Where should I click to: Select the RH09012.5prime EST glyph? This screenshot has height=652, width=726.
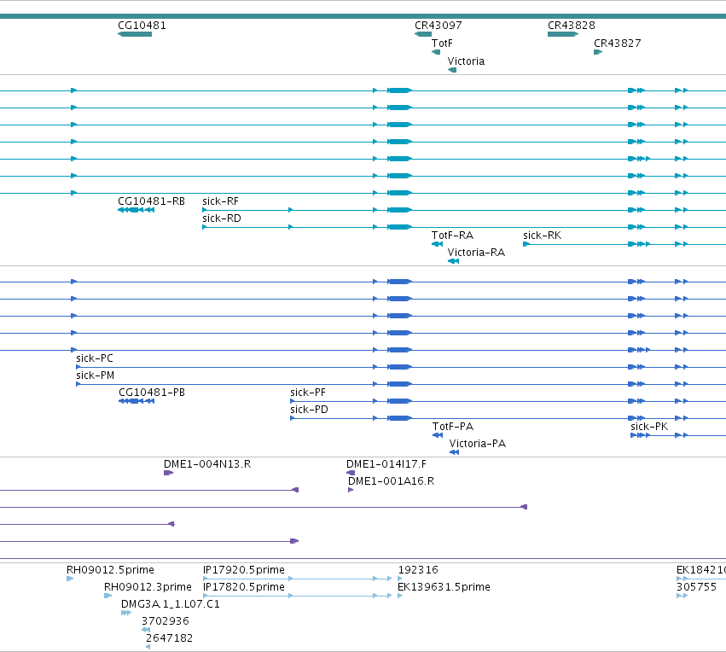click(70, 579)
